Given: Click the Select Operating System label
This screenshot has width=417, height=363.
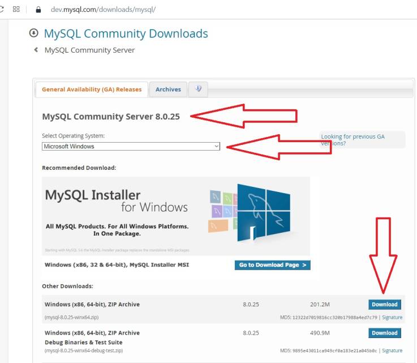Looking at the screenshot, I should (73, 136).
